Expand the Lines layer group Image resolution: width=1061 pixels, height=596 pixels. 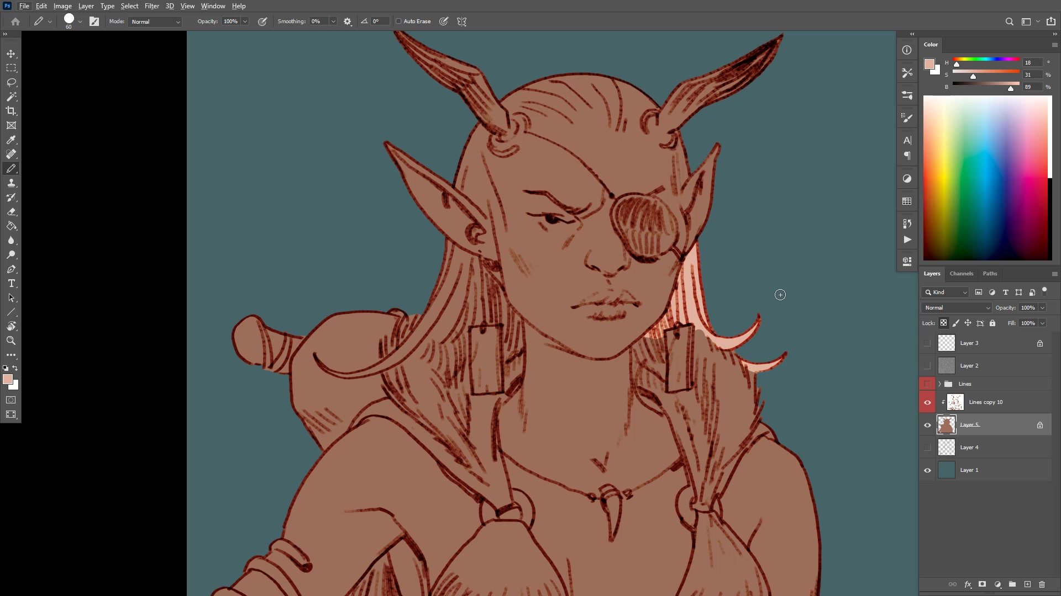[x=939, y=384]
